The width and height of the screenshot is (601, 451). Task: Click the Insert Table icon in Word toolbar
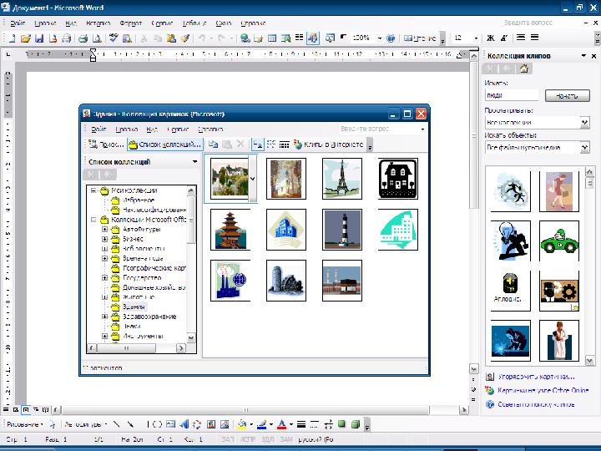[x=272, y=38]
